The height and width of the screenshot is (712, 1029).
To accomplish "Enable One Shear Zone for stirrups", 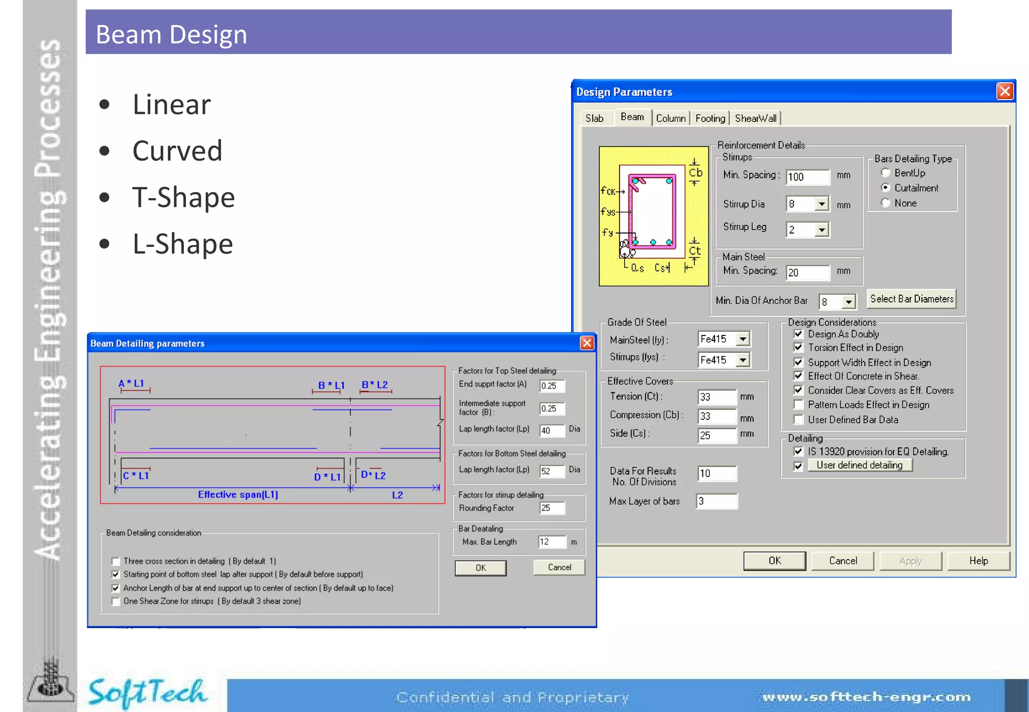I will pos(116,602).
